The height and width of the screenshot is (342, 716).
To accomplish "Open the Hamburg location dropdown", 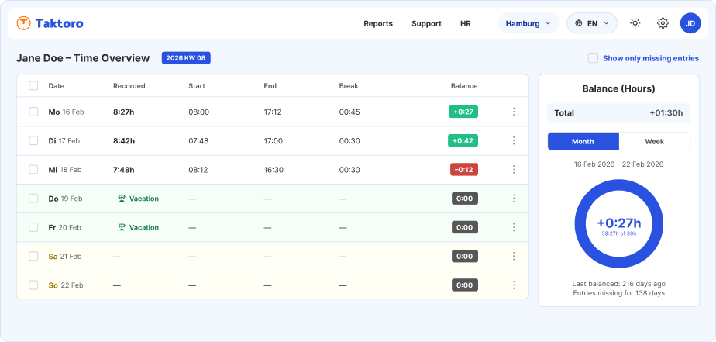I will [x=528, y=23].
